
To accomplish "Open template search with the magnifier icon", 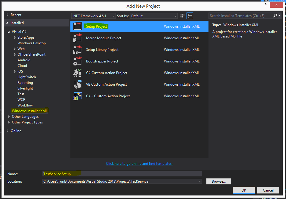I will point(275,15).
